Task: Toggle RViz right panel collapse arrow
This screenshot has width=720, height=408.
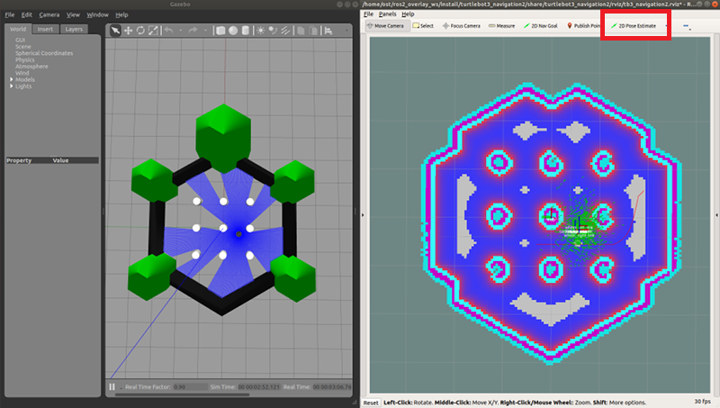Action: 716,214
